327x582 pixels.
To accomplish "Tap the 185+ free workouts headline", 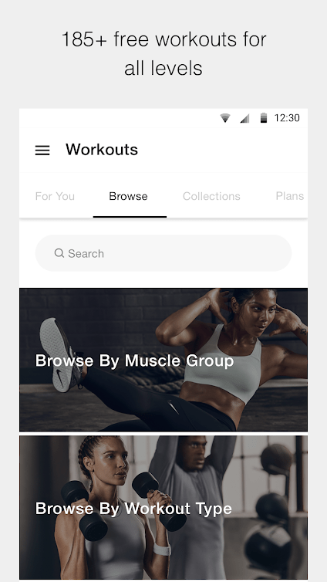I will (163, 54).
